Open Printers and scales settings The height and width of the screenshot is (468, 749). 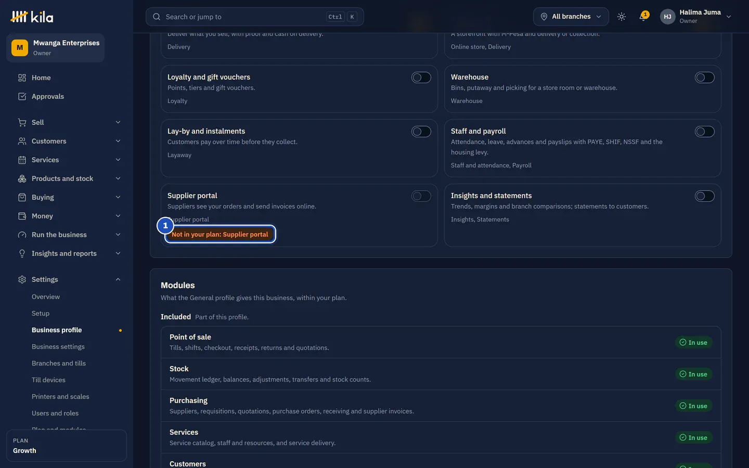click(60, 397)
